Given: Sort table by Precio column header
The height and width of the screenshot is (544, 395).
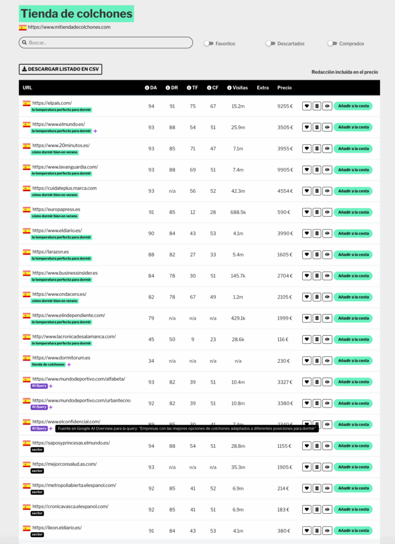Looking at the screenshot, I should point(284,88).
